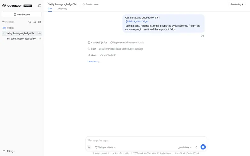Click the circular refresh icon near send
Viewport: 250px width, 156px height.
(196, 147)
